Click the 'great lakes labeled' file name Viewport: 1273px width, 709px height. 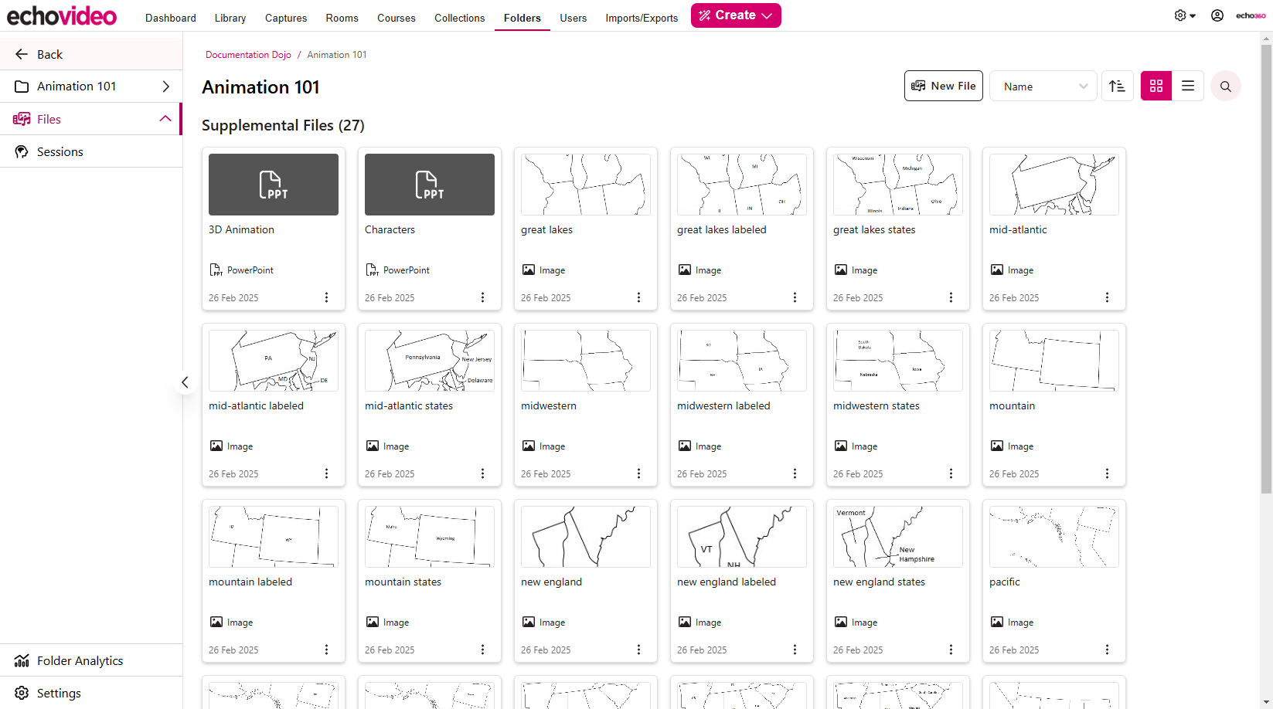tap(722, 229)
